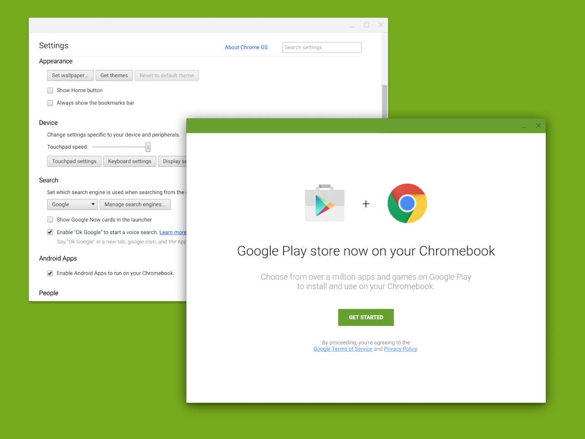
Task: Click the "Touchpad speed:" label
Action: pyautogui.click(x=68, y=147)
